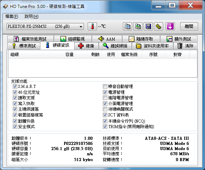Click the 對齊 column header

tap(177, 55)
